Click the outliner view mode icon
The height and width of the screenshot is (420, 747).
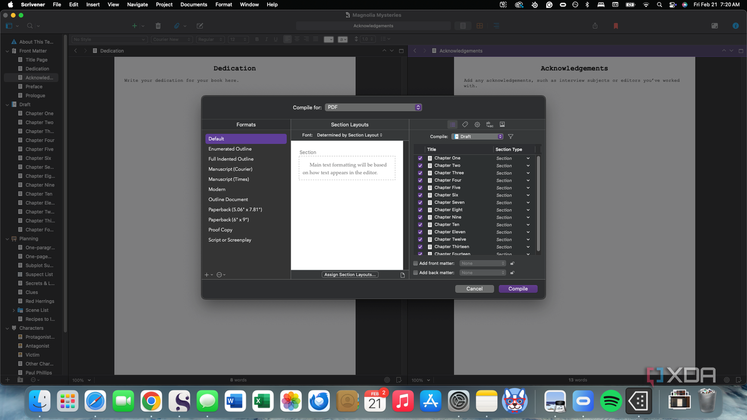point(497,26)
